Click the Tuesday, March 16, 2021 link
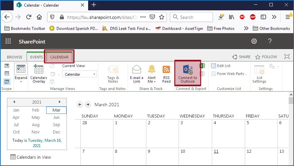The image size is (294, 166). point(45,143)
